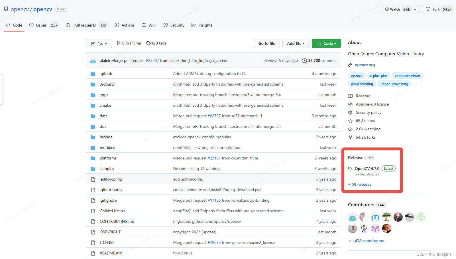Screen dimensions: 456x259
Task: Go to the Actions tab
Action: (125, 25)
